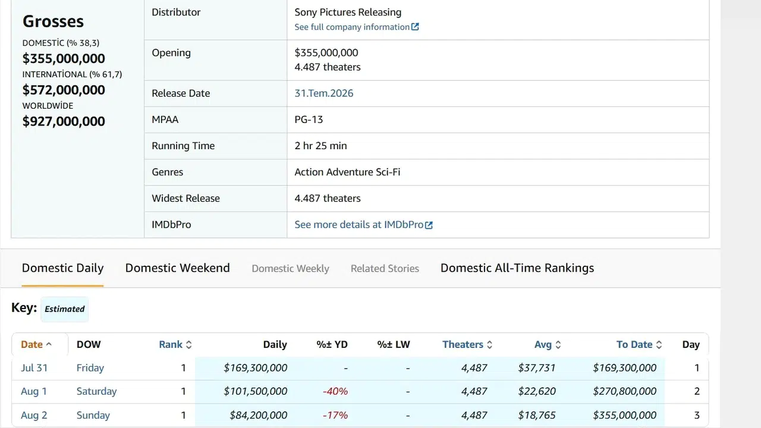Select the Domestic Daily tab

(x=62, y=268)
